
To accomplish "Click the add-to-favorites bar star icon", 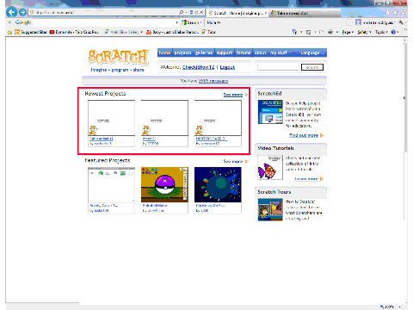I will (9, 32).
